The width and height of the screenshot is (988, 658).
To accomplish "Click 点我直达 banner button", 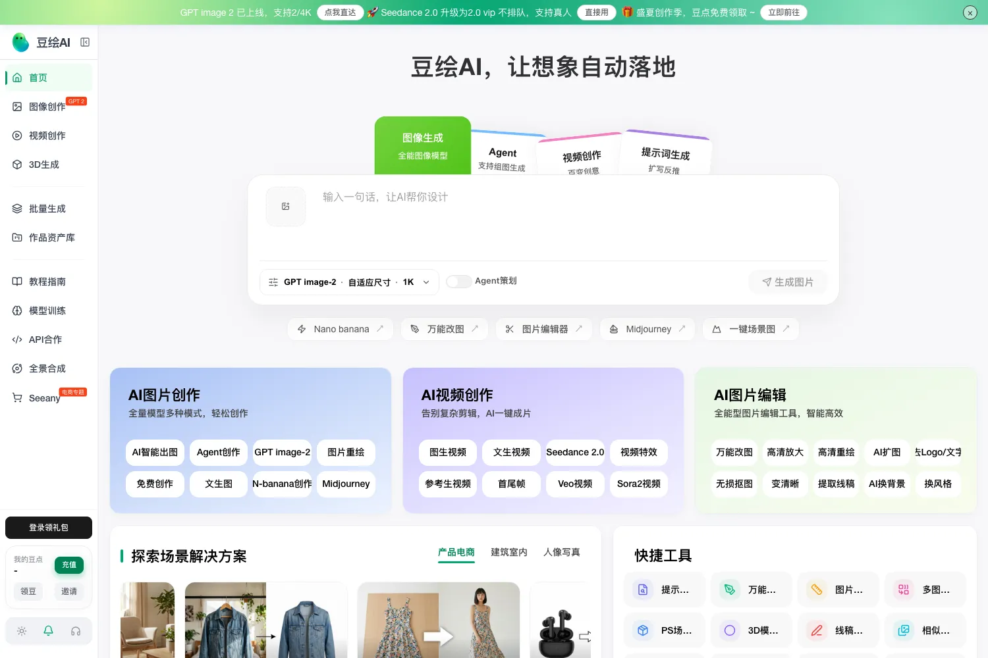I will pos(341,13).
